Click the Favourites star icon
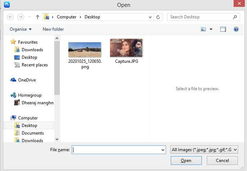247x171 pixels. coord(13,42)
